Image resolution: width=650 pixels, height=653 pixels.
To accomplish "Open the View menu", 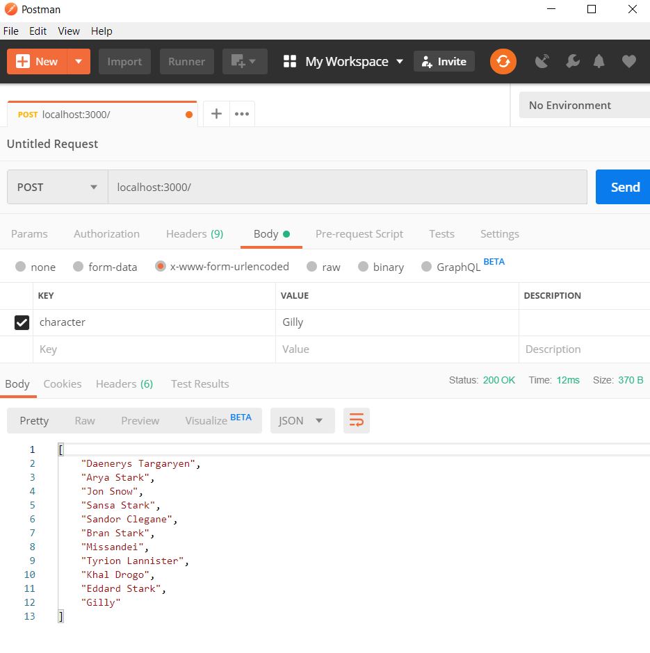I will [x=69, y=31].
